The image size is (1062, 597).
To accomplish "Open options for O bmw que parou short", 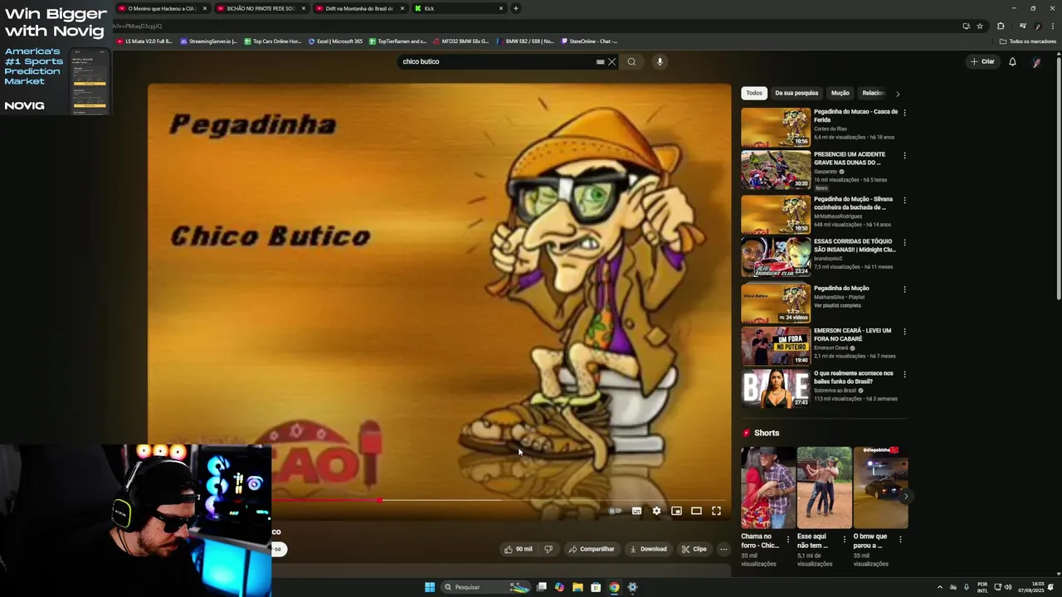I will point(900,539).
